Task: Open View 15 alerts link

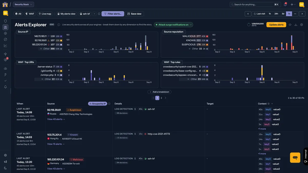Action: tap(56, 144)
